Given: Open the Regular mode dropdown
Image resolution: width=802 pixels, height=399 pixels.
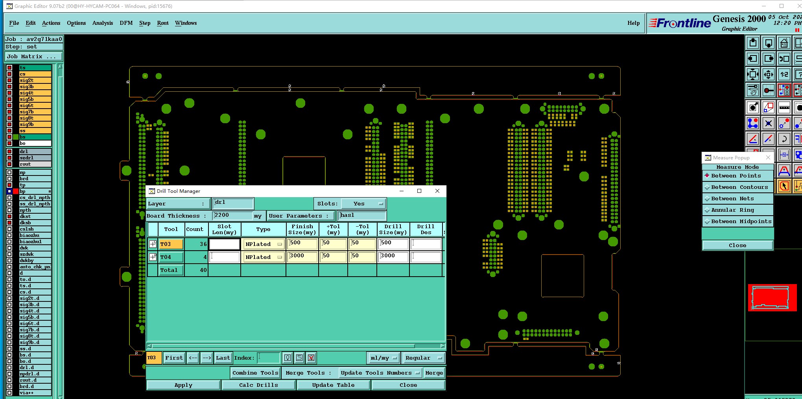Looking at the screenshot, I should coord(423,358).
